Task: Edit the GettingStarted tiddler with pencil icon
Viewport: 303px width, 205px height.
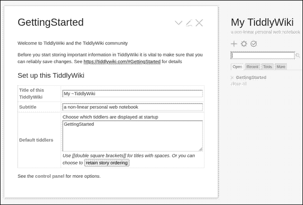Action: coord(189,23)
